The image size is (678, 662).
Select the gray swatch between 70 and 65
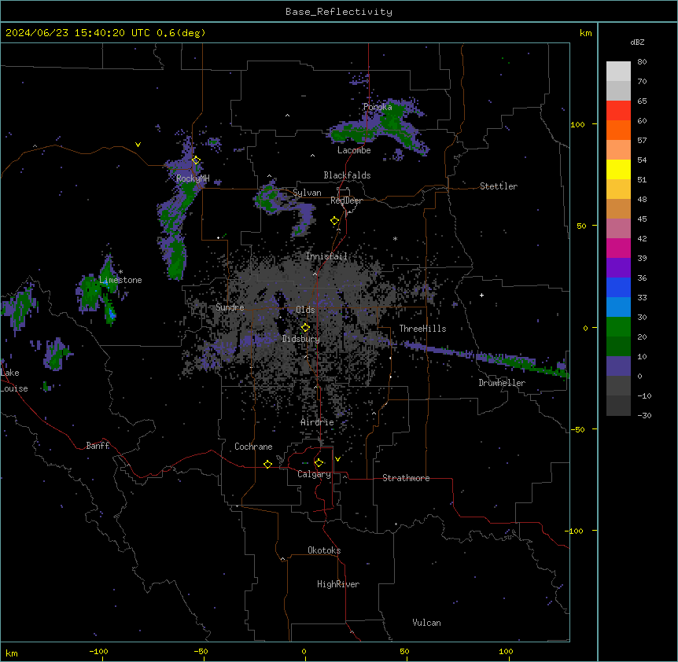618,90
